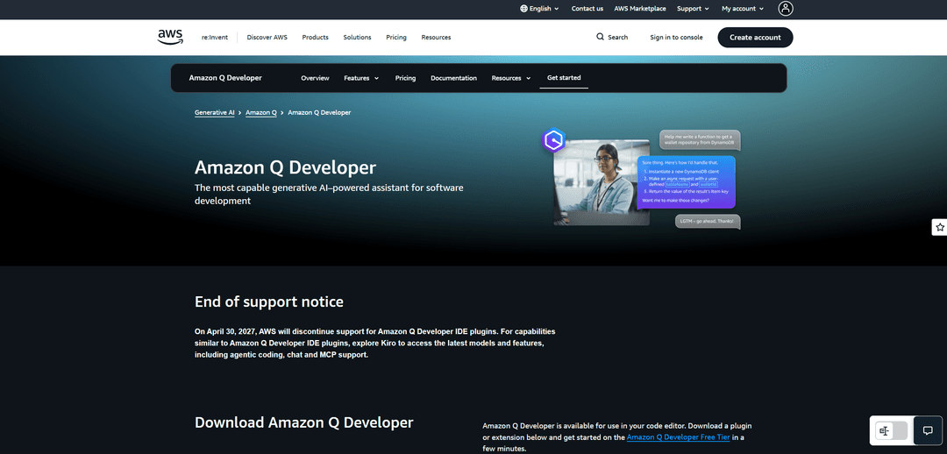This screenshot has width=947, height=454.
Task: Switch to the Pricing tab in Amazon Q bar
Action: pyautogui.click(x=405, y=78)
